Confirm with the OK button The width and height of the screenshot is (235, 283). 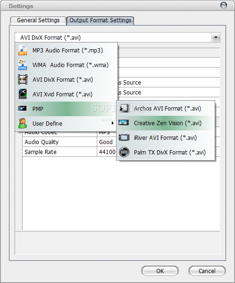[x=160, y=271]
